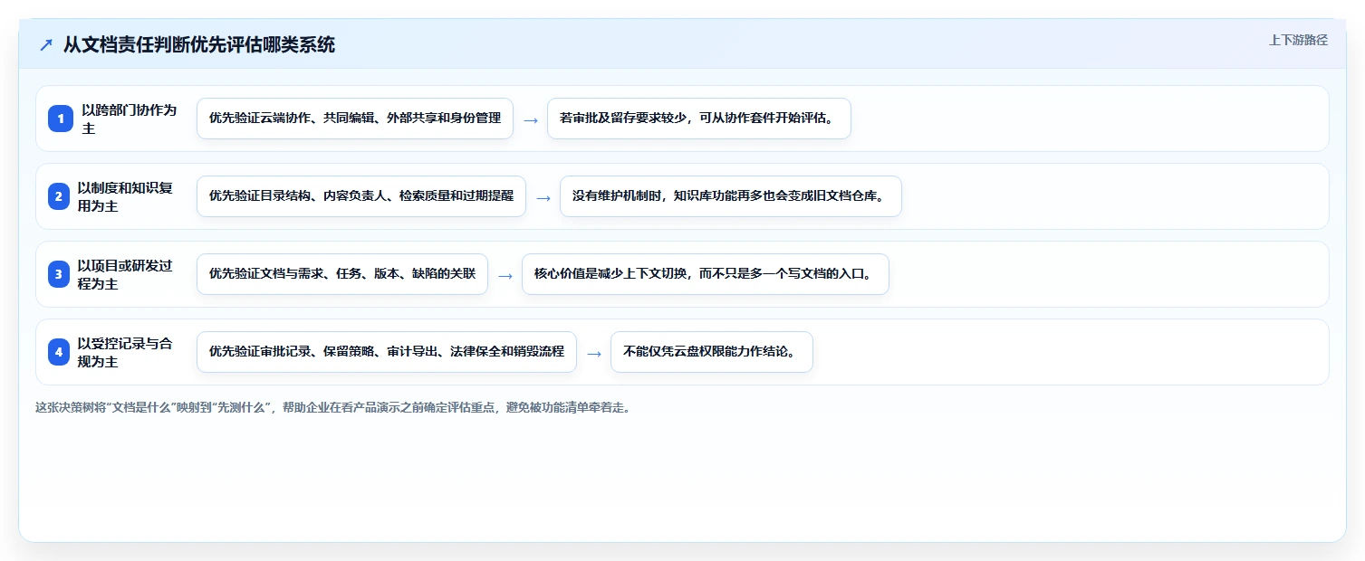Click the box 优先验证云端协作、共同编辑

point(355,119)
